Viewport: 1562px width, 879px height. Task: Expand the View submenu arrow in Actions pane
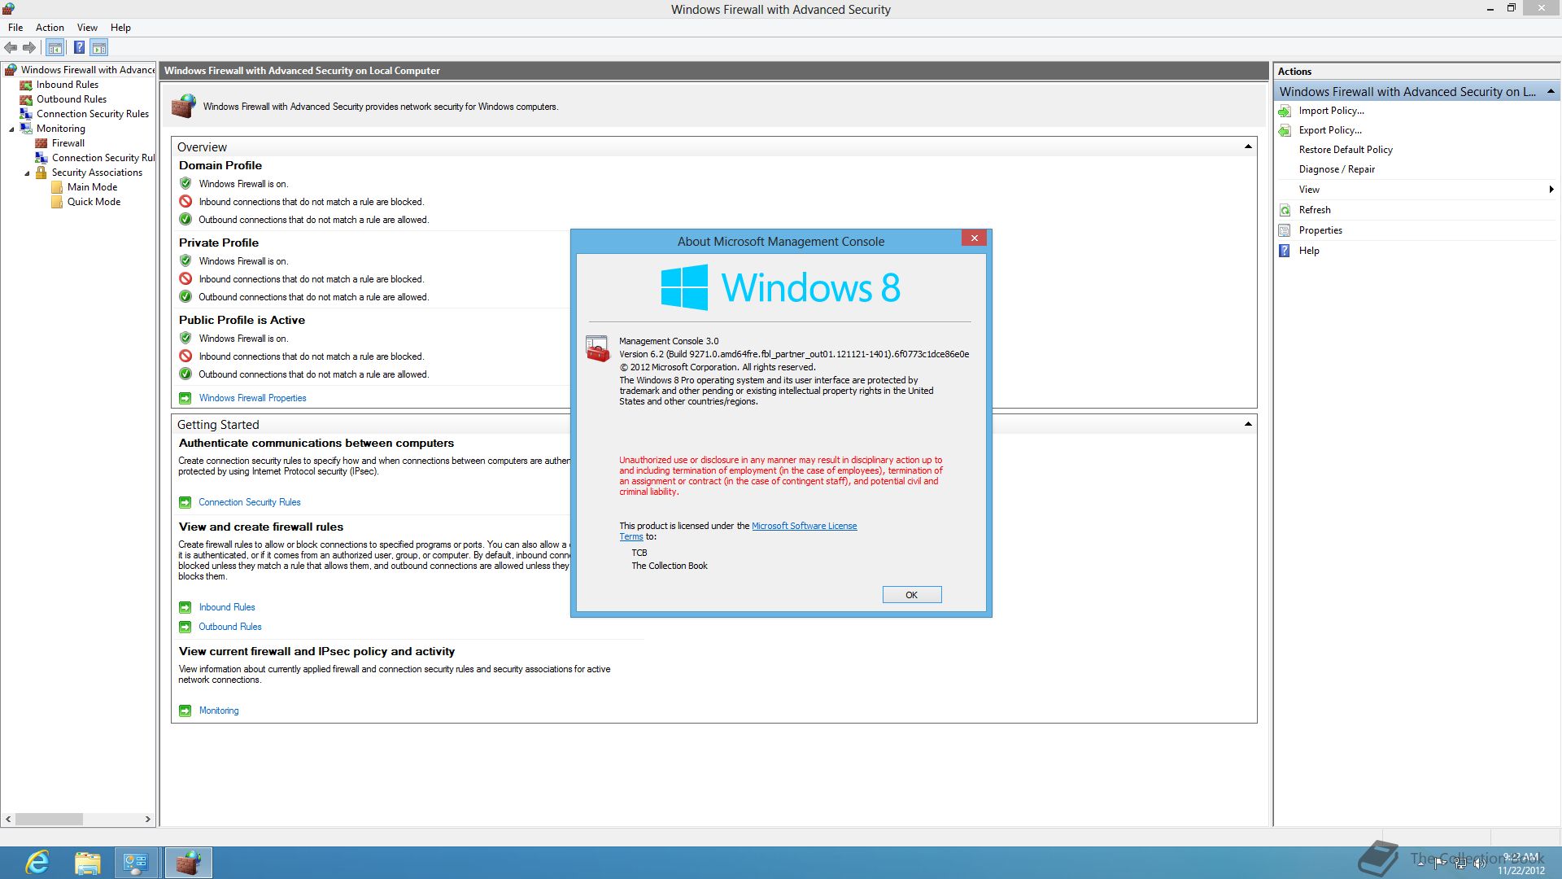coord(1551,190)
